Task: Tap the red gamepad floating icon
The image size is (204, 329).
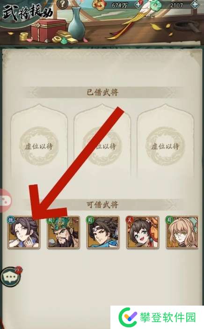Action: click(x=5, y=200)
